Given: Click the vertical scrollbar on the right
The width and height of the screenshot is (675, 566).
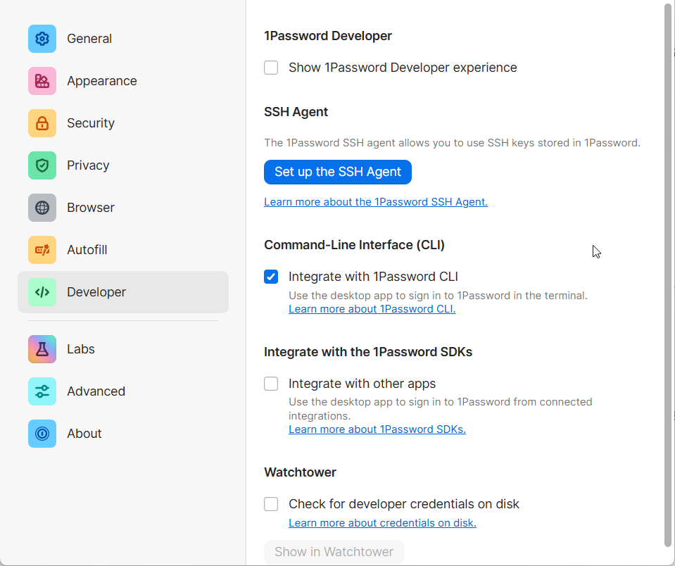Looking at the screenshot, I should pyautogui.click(x=668, y=275).
